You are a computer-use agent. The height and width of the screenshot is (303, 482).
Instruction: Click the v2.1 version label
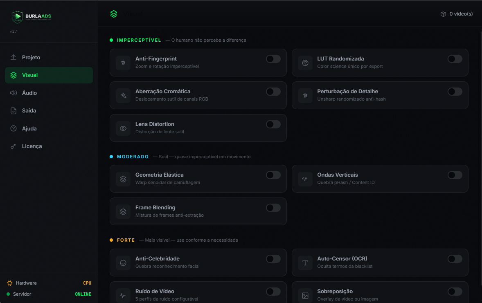(14, 31)
